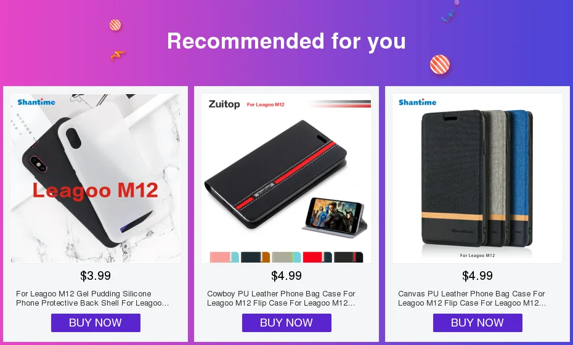The image size is (573, 345).
Task: Open the canvas flip cases product image
Action: tap(477, 178)
